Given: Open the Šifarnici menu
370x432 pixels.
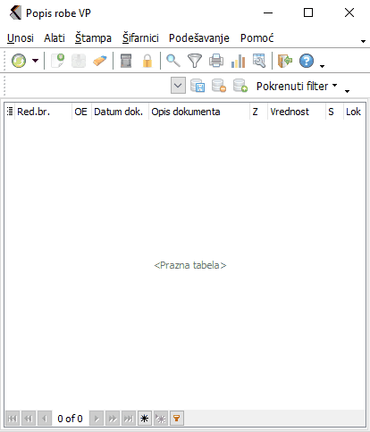Looking at the screenshot, I should pos(140,38).
